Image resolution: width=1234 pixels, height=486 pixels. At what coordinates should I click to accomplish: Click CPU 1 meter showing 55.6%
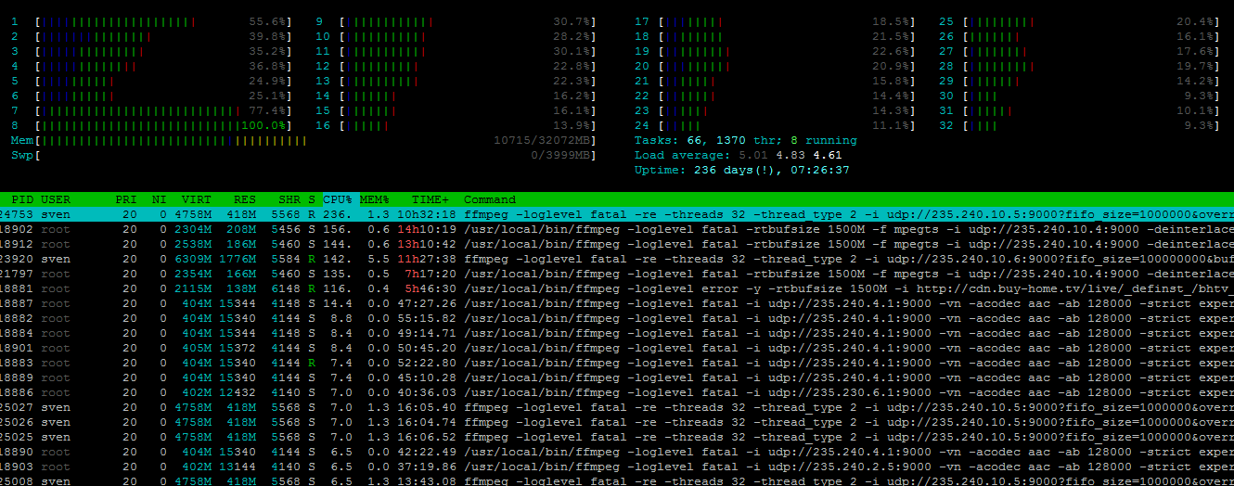tap(150, 21)
